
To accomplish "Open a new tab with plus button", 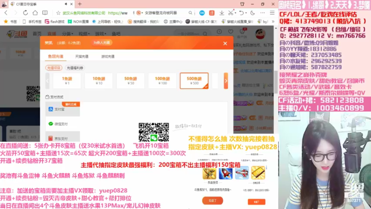I will tap(80, 4).
